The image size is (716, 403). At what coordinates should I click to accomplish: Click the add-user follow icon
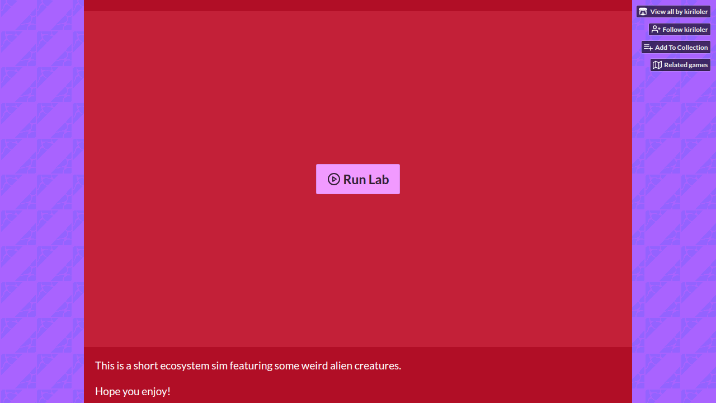(x=656, y=29)
